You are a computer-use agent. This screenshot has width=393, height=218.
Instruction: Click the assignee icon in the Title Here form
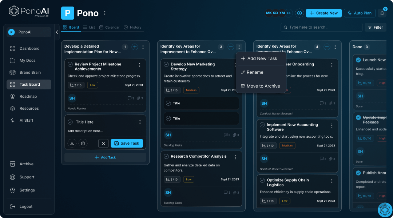tap(72, 143)
